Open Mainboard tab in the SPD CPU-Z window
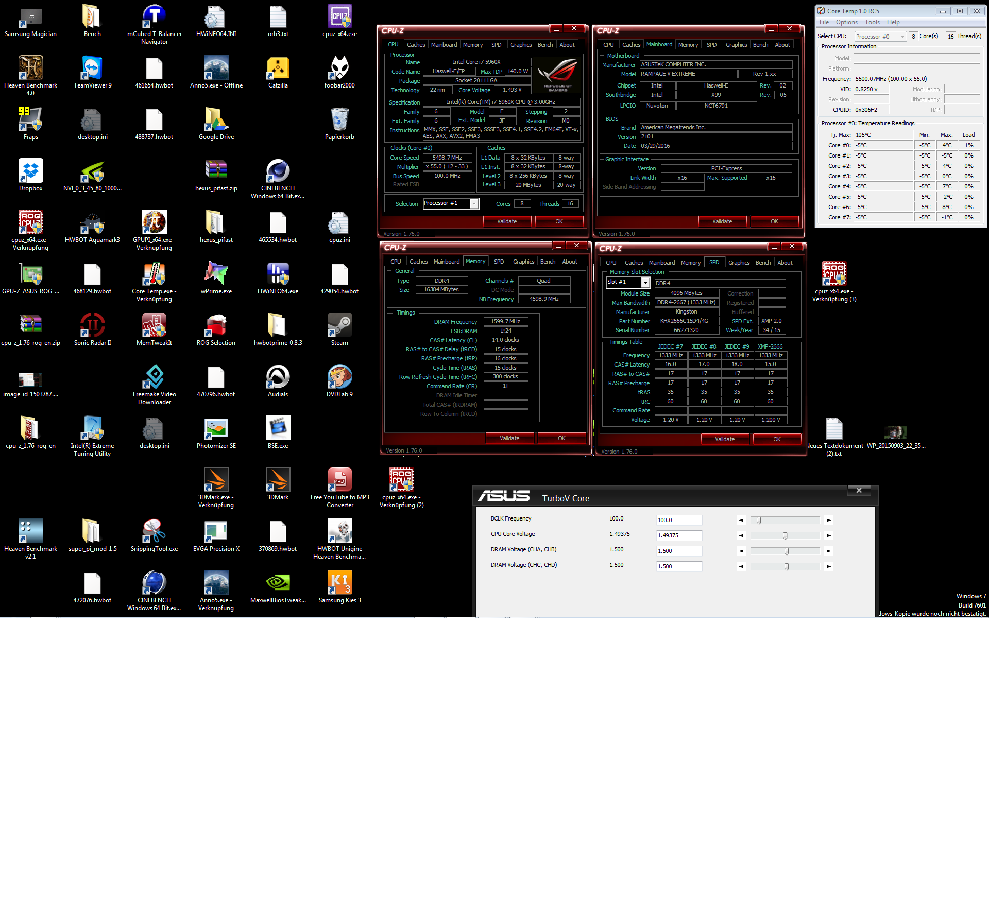Image resolution: width=989 pixels, height=902 pixels. click(661, 263)
